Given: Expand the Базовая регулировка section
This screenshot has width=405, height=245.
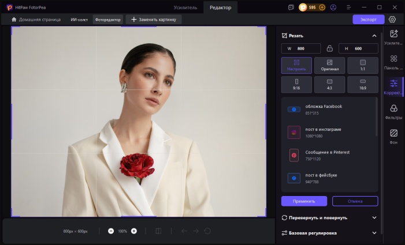Looking at the screenshot, I should click(374, 233).
